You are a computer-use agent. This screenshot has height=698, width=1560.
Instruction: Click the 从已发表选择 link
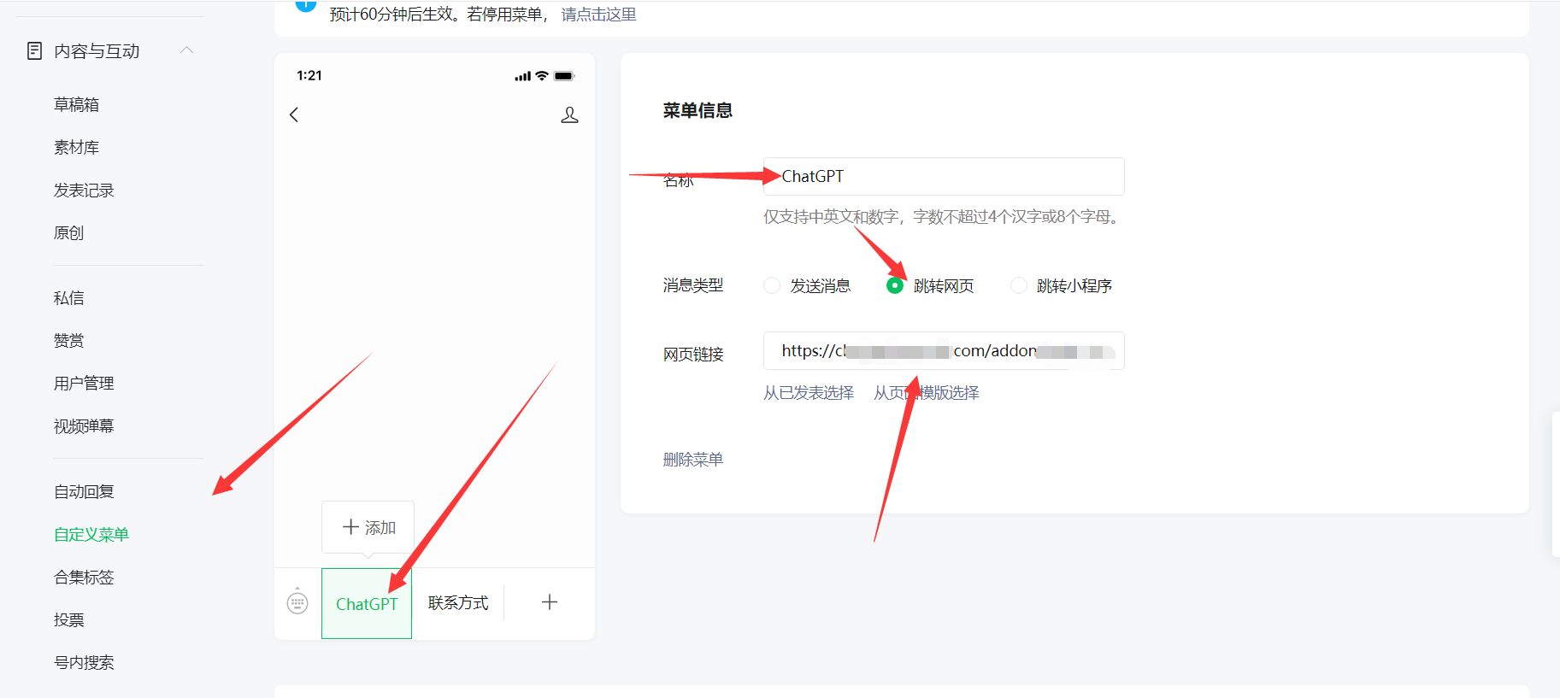tap(808, 393)
